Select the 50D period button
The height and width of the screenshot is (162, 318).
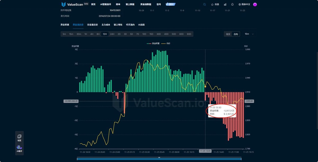174,34
